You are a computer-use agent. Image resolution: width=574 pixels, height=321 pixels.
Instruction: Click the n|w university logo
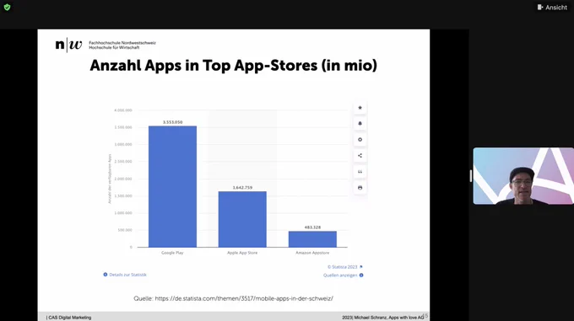[68, 45]
